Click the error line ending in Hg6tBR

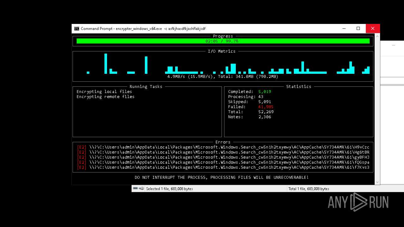(x=223, y=152)
